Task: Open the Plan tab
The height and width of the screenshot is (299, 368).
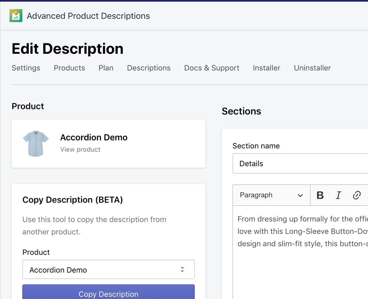Action: coord(106,68)
